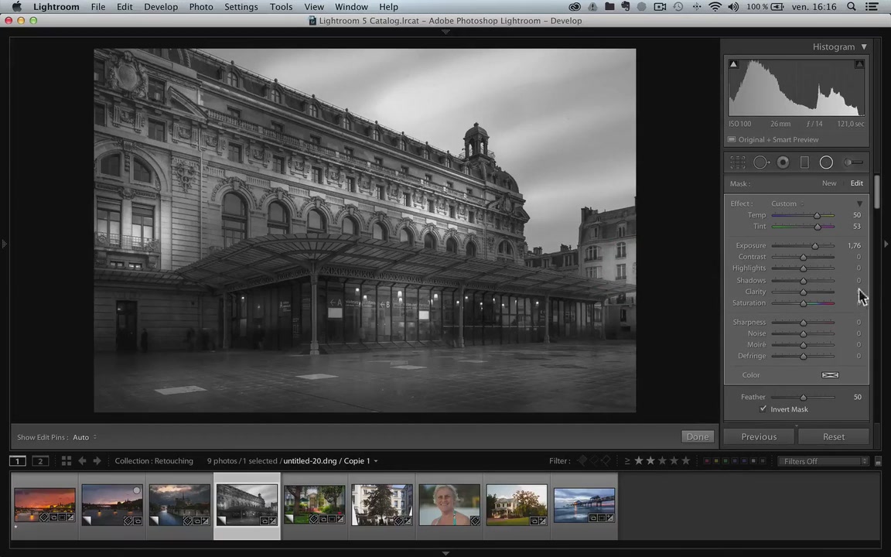The image size is (891, 557).
Task: Open the Develop menu
Action: (x=161, y=7)
